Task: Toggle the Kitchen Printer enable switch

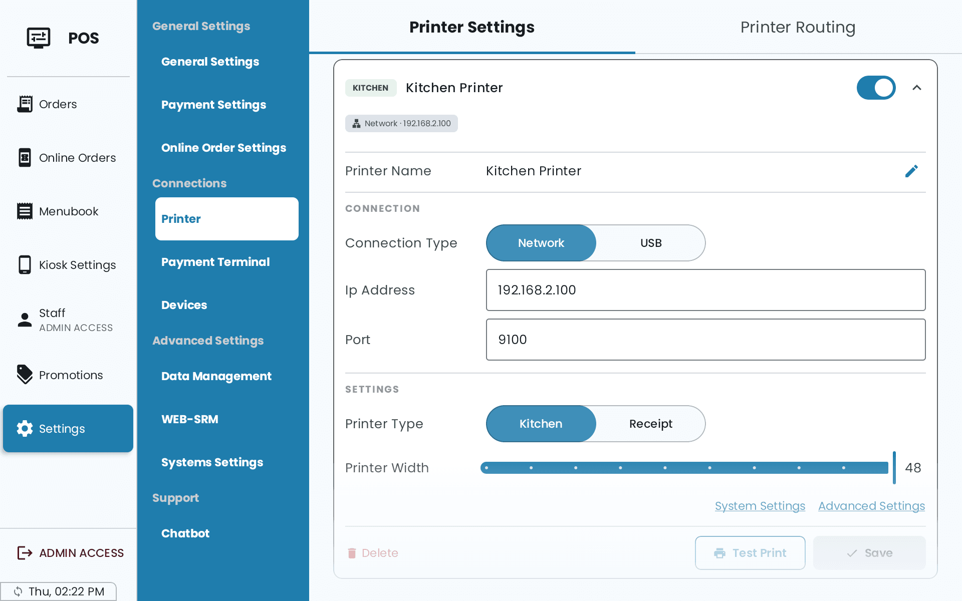Action: (x=876, y=88)
